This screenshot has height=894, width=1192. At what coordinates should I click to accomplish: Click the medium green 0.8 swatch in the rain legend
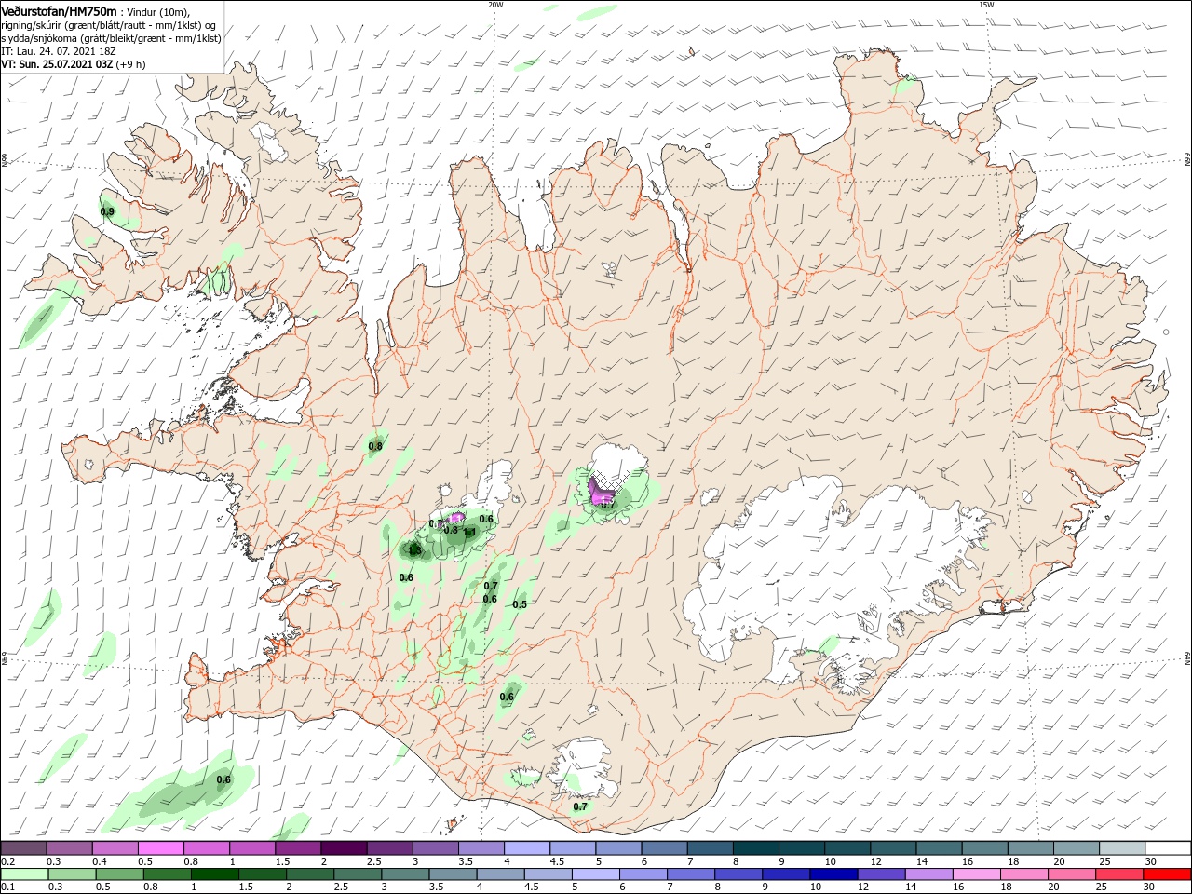[168, 874]
